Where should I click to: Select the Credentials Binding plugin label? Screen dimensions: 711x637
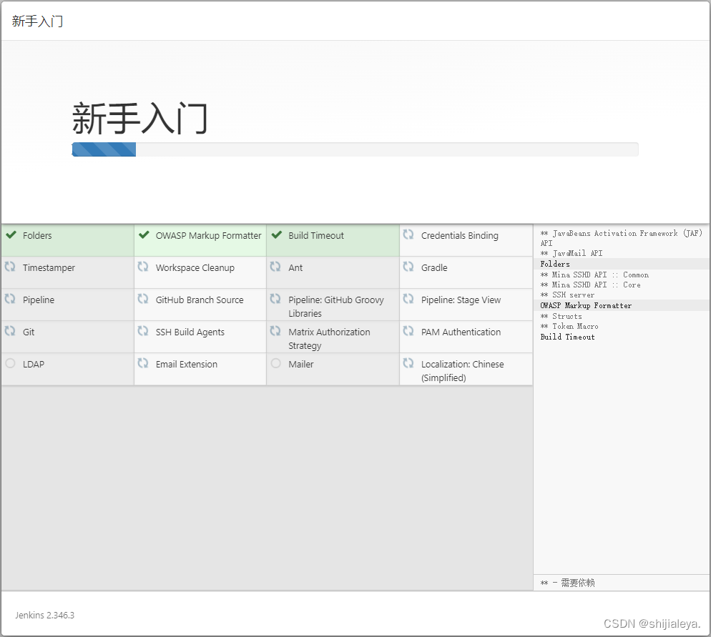pyautogui.click(x=460, y=236)
